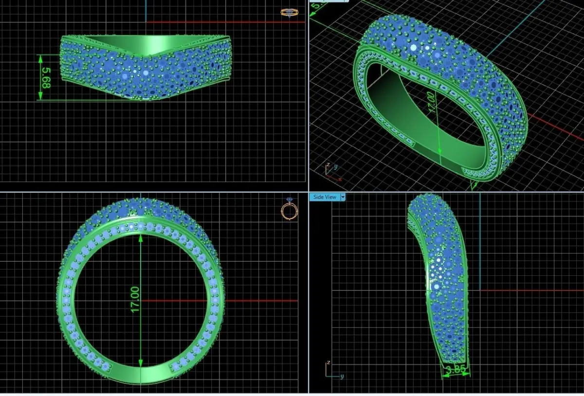This screenshot has height=396, width=584.
Task: Click the front-view ring icon with diamond
Action: point(289,209)
